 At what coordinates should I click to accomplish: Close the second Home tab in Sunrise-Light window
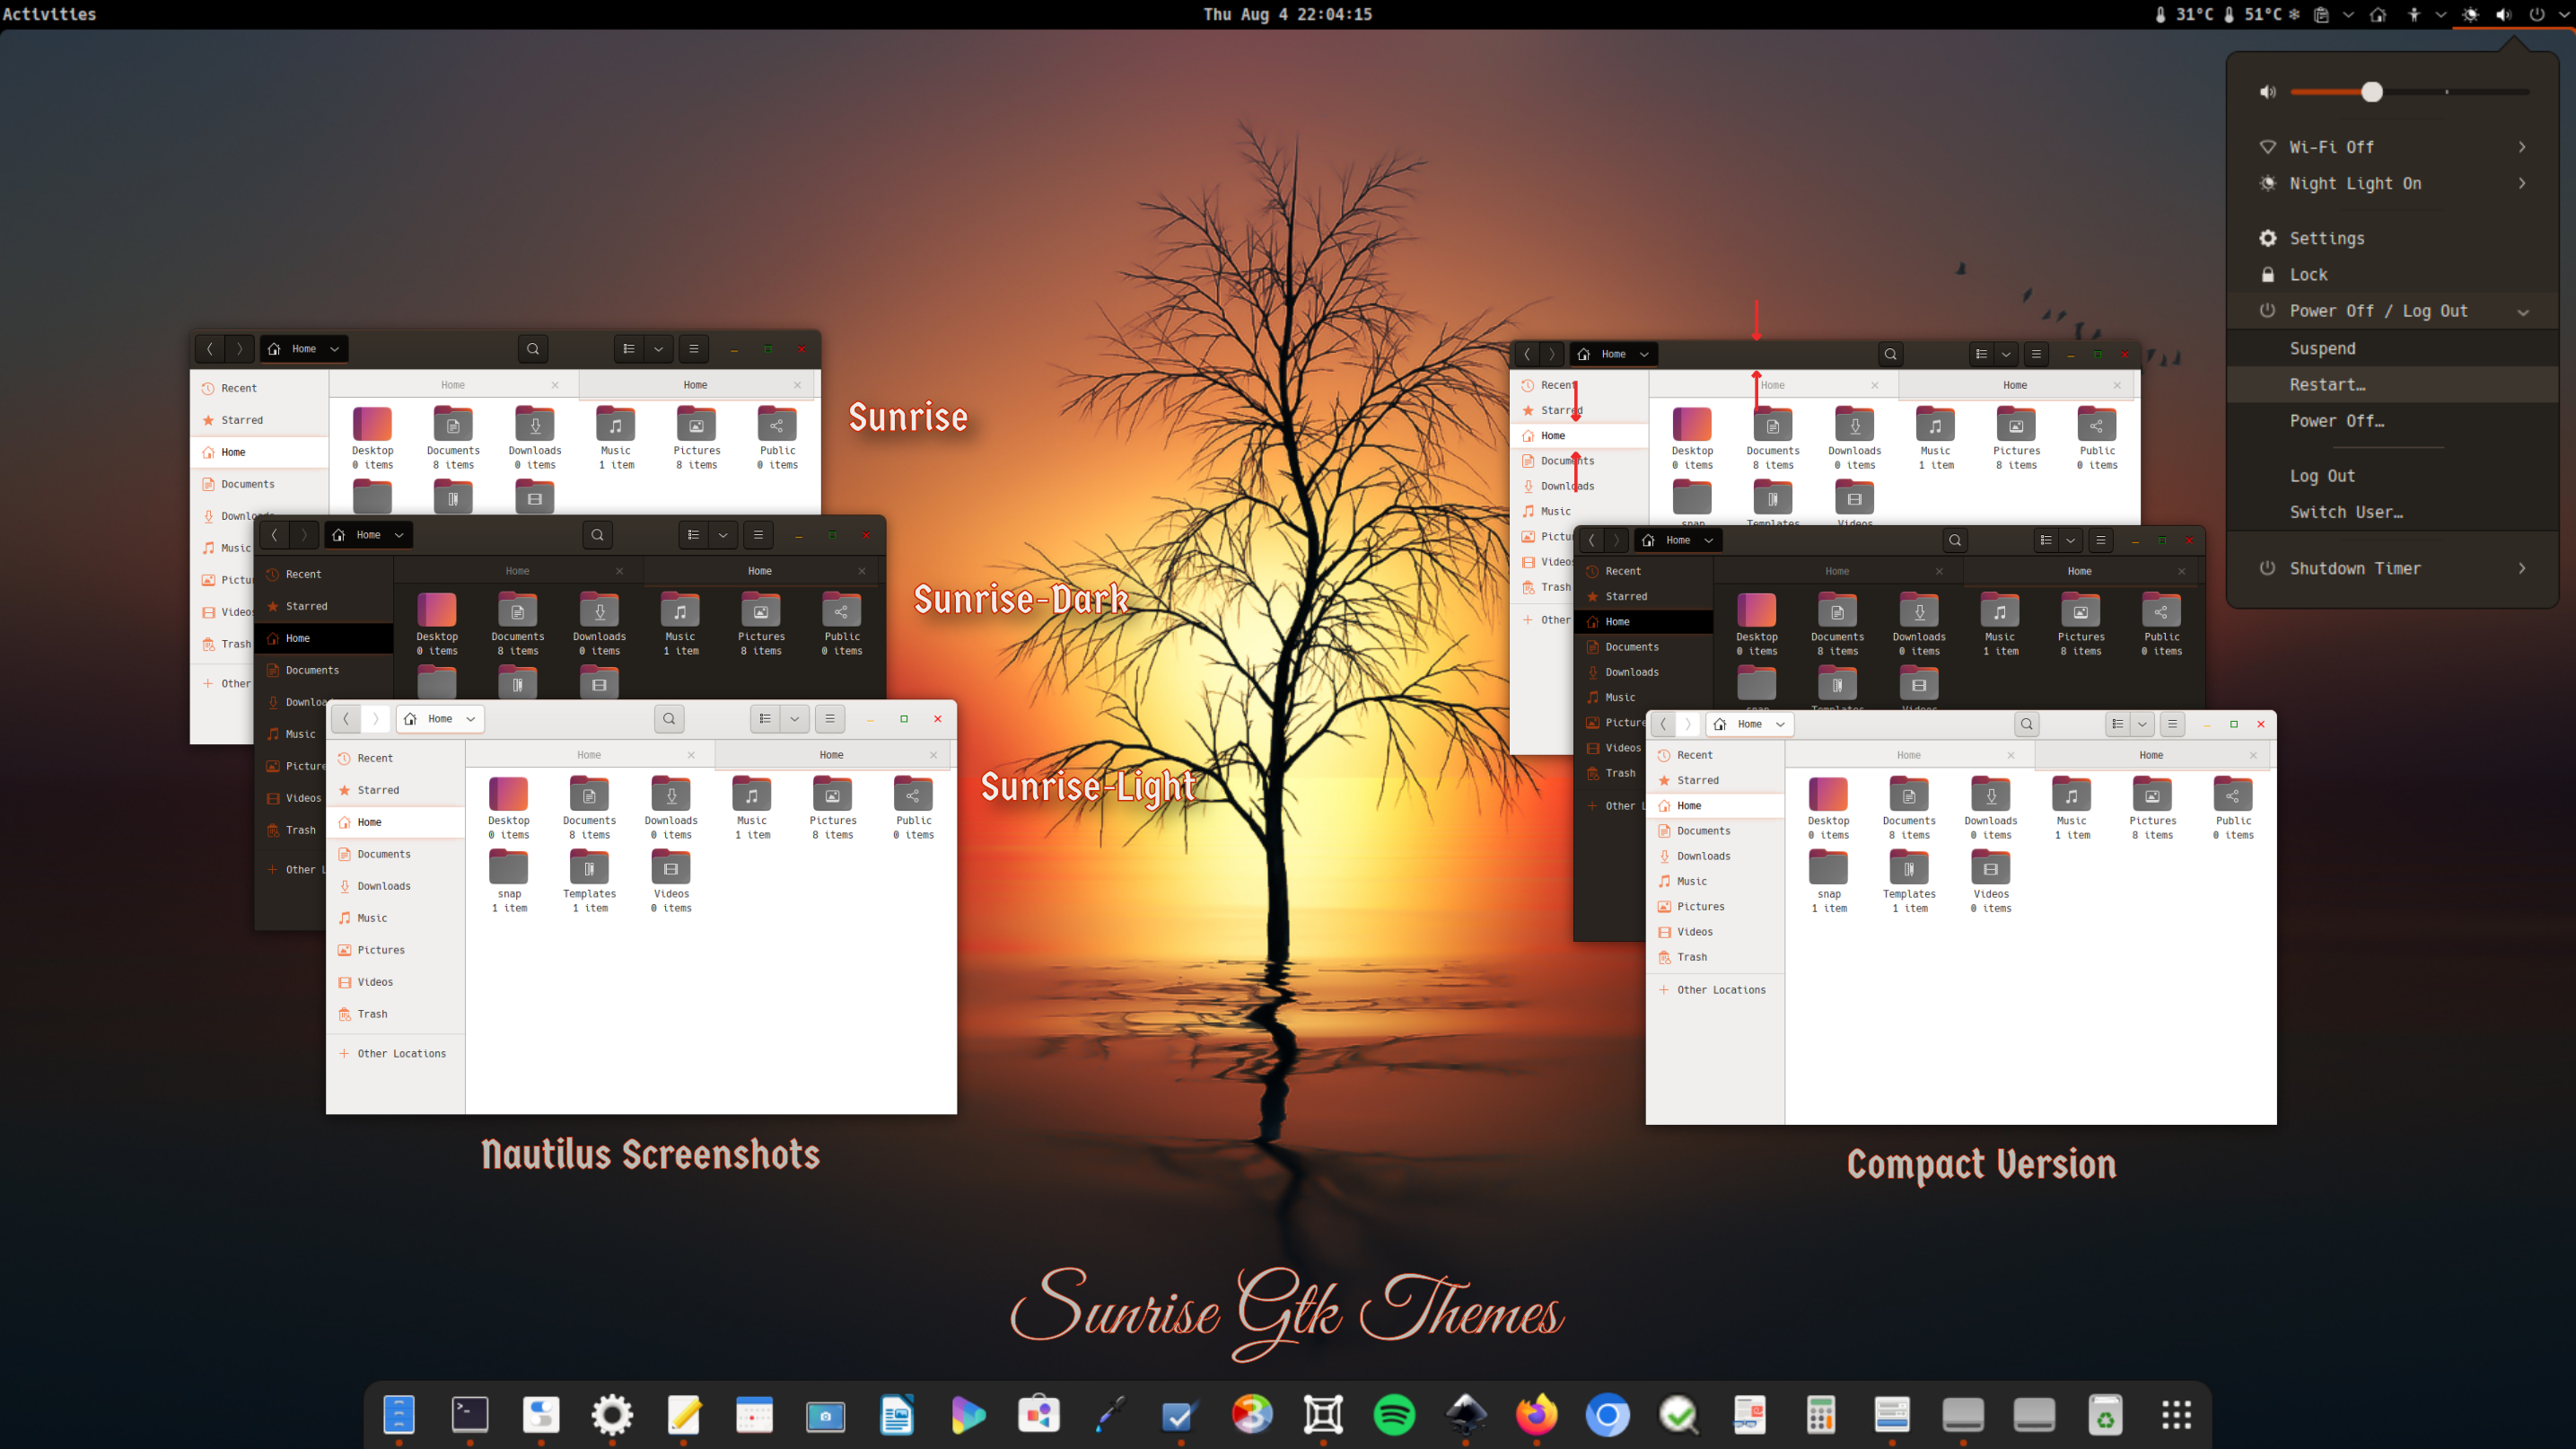pyautogui.click(x=933, y=754)
